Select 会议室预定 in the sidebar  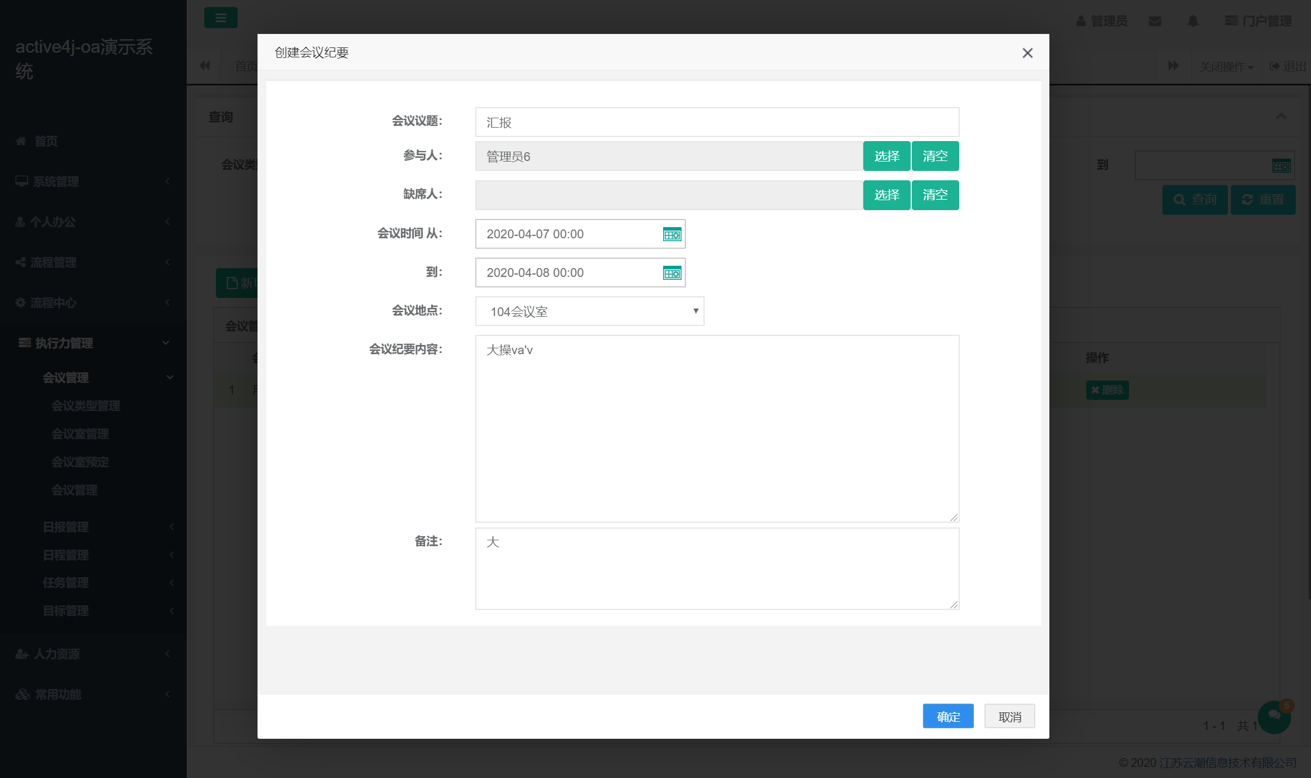click(x=80, y=462)
